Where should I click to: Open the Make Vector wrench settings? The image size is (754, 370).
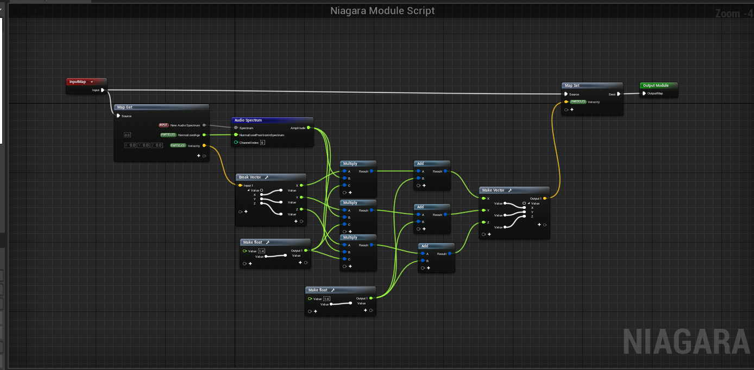point(510,190)
